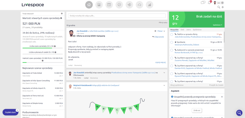Open the Reports bar chart icon
This screenshot has height=118, width=245.
coord(150,5)
